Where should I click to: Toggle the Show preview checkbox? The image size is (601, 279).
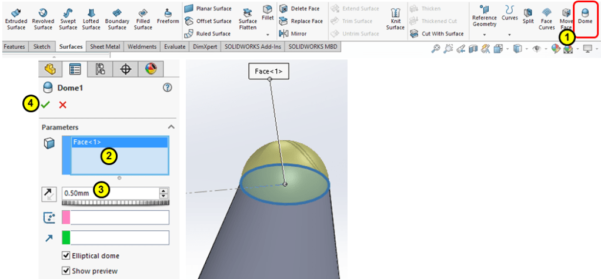coord(66,271)
